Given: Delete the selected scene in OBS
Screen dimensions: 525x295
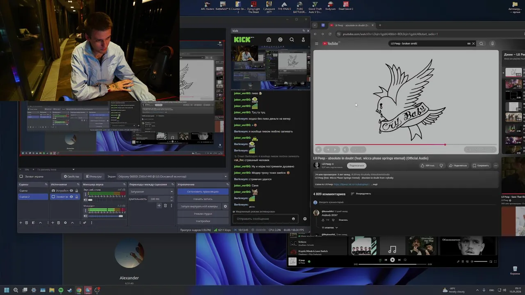Looking at the screenshot, I should [x=27, y=223].
